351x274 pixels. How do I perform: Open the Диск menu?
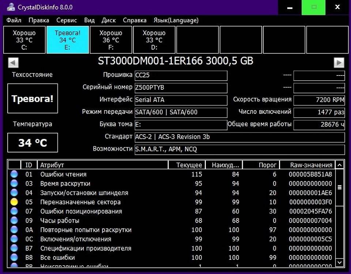(109, 20)
